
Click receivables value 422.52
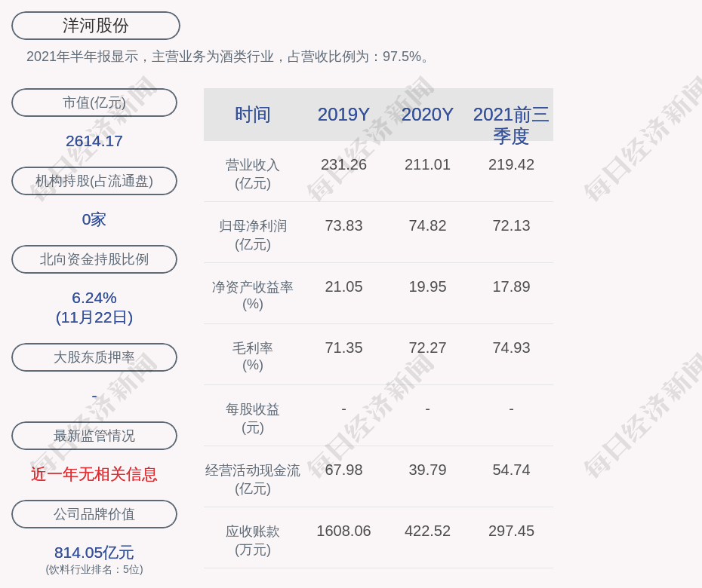(x=427, y=531)
